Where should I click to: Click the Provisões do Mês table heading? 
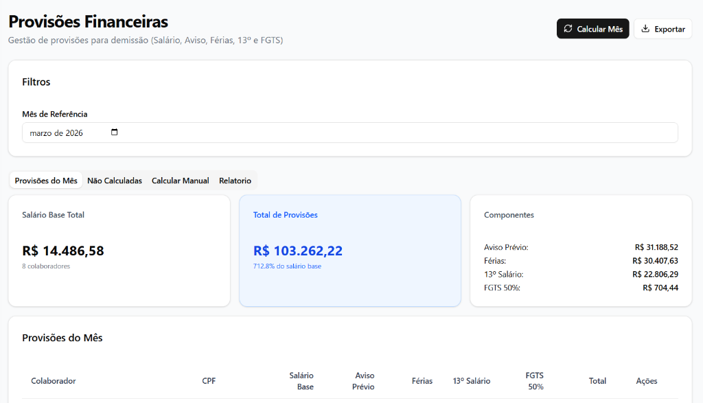(x=62, y=338)
